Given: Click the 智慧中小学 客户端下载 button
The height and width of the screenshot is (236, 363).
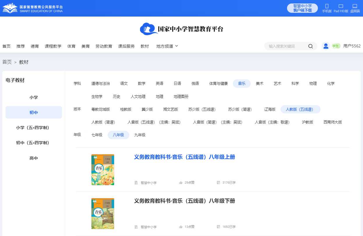Looking at the screenshot, I should 302,8.
